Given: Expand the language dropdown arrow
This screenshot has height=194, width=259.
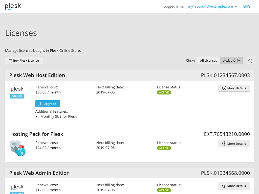Looking at the screenshot, I should click(x=253, y=7).
